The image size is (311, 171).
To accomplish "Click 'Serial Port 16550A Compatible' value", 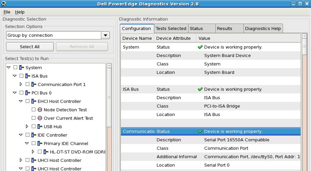I will (237, 140).
